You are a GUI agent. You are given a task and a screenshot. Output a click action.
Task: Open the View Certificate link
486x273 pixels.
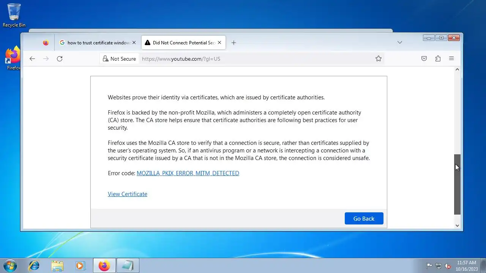click(128, 194)
